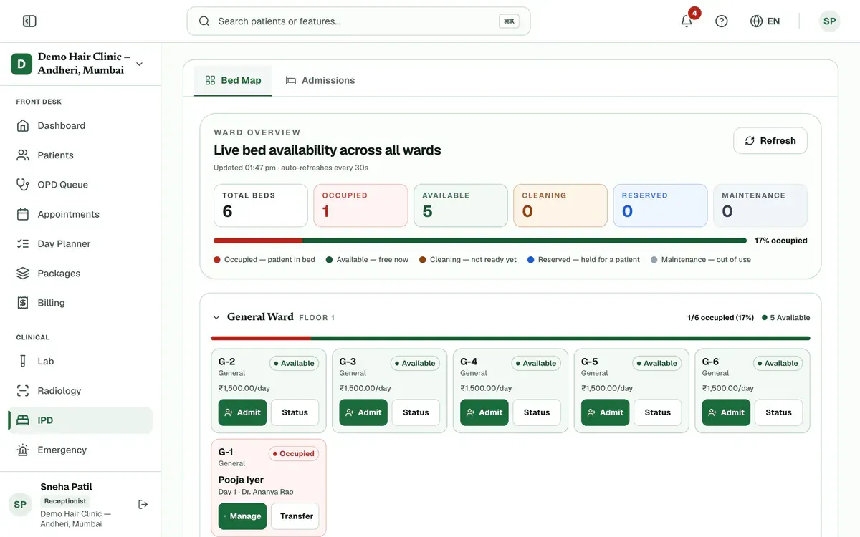The height and width of the screenshot is (537, 860).
Task: Open the Day Planner
Action: click(80, 244)
